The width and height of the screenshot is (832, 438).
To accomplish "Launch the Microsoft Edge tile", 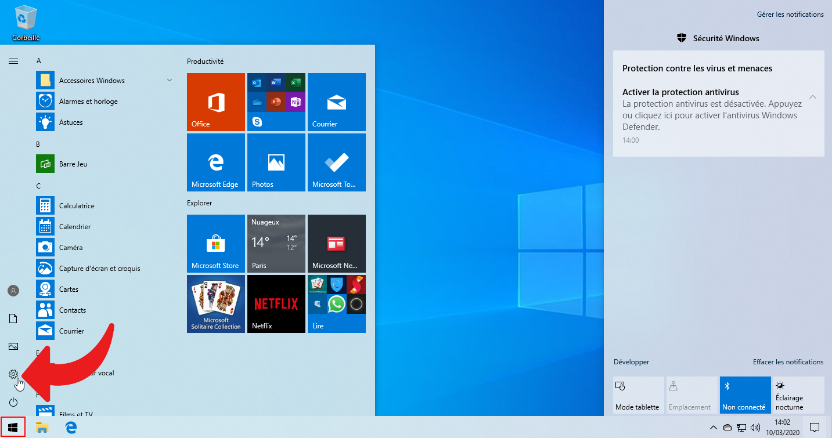I will pos(216,162).
